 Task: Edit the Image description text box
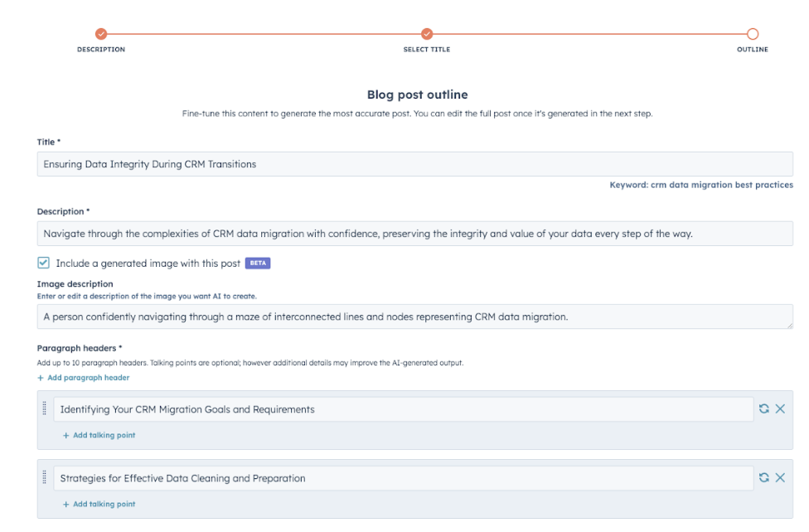414,317
